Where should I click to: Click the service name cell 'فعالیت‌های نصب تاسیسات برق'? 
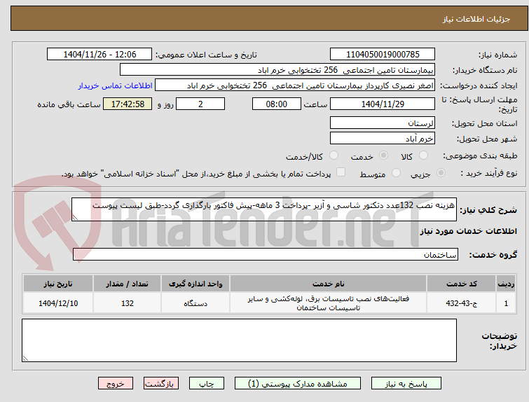coord(329,303)
